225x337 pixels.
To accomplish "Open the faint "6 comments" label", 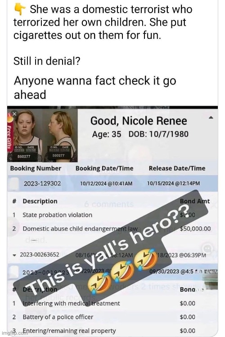I will click(x=109, y=204).
